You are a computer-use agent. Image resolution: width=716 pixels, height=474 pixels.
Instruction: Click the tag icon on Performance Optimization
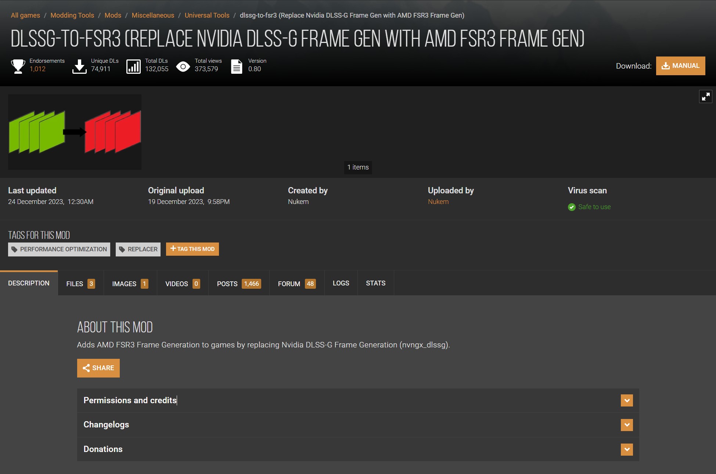(14, 249)
